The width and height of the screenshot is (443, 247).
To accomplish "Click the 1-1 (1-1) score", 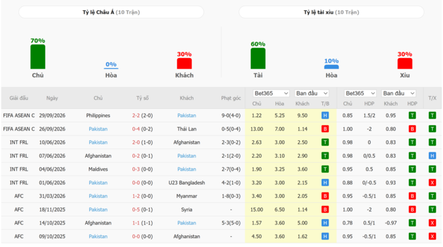I will point(142,223).
